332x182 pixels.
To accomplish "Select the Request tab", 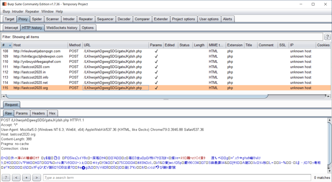I will 11,105.
